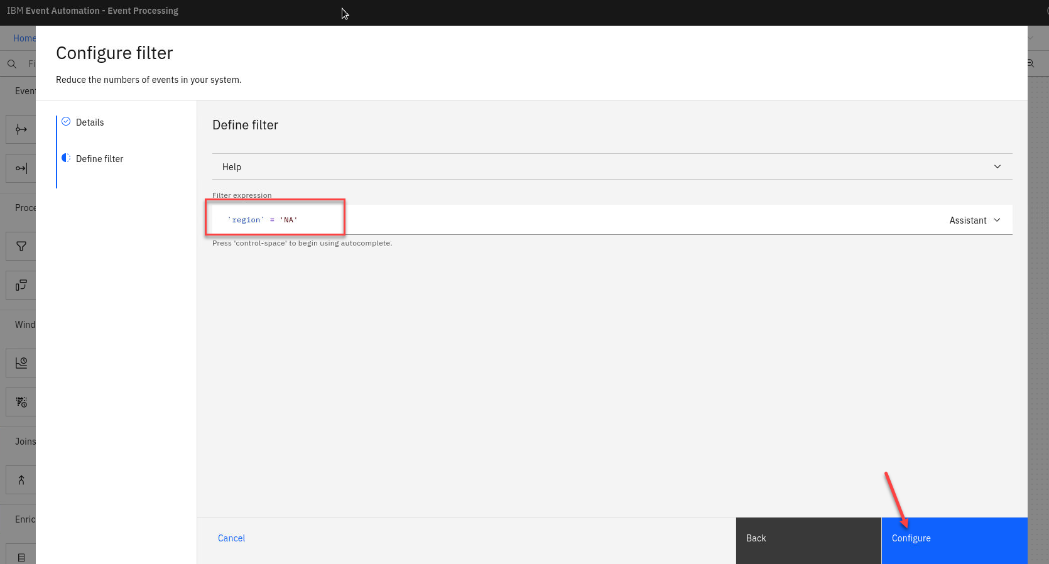Click the palette search magnifier icon
Image resolution: width=1049 pixels, height=564 pixels.
click(12, 64)
